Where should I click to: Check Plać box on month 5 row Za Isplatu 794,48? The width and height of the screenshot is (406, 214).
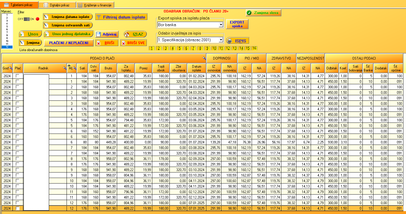17,120
